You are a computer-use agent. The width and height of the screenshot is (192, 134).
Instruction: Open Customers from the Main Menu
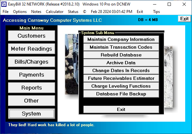pos(32,36)
